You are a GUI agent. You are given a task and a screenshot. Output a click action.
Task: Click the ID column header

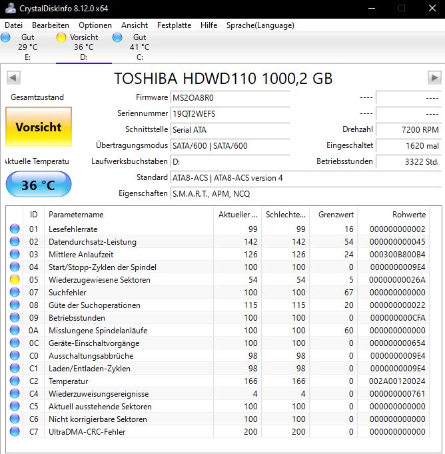[x=33, y=215]
